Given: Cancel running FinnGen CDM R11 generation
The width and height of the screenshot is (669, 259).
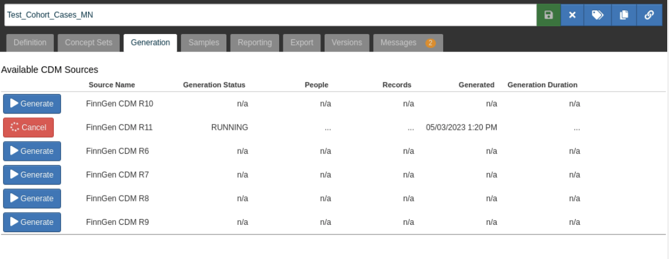Looking at the screenshot, I should pyautogui.click(x=28, y=127).
